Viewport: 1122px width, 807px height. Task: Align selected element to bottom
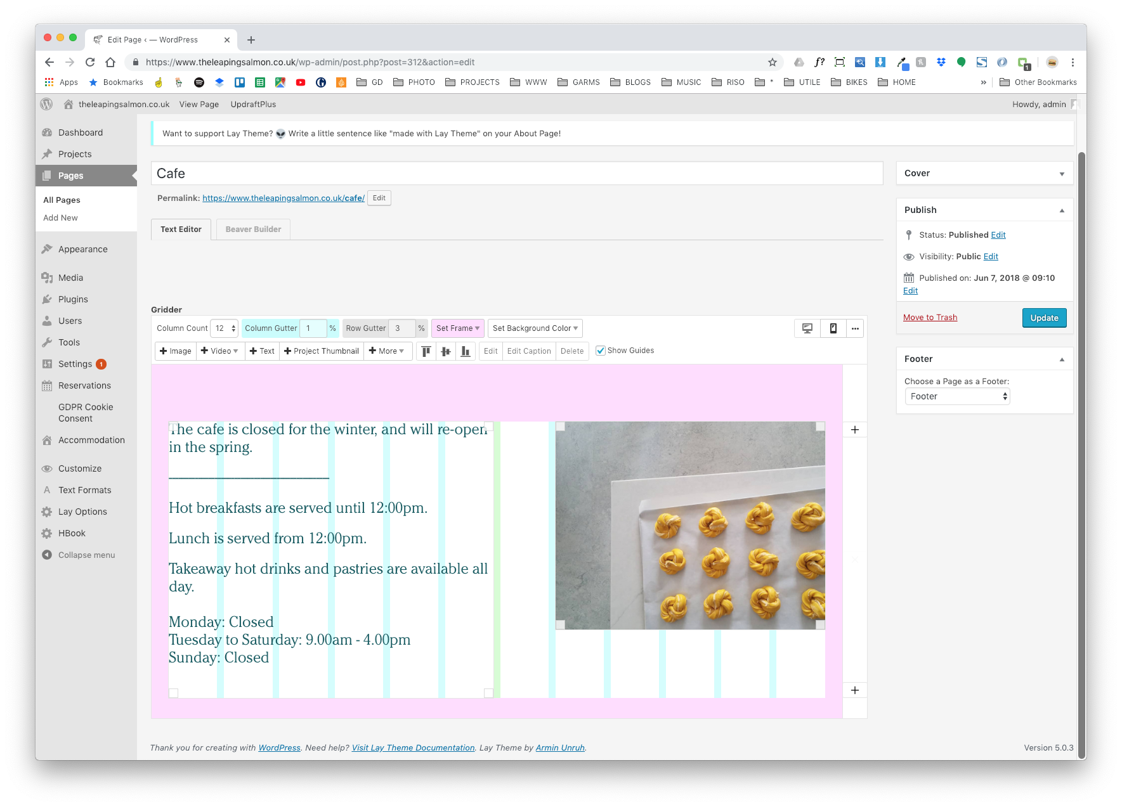(x=466, y=351)
